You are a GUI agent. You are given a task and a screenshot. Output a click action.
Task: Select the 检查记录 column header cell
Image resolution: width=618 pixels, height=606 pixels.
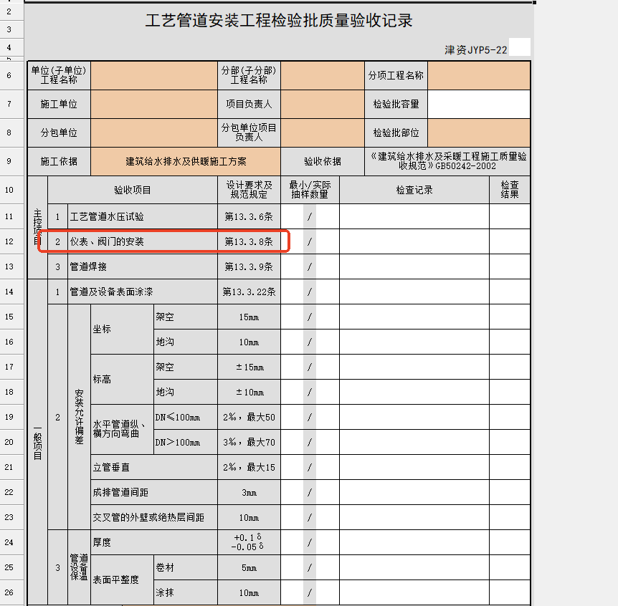[414, 190]
